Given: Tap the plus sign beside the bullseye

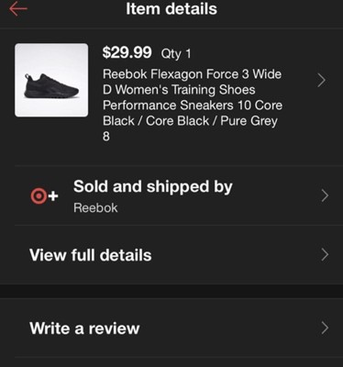Looking at the screenshot, I should coord(53,195).
